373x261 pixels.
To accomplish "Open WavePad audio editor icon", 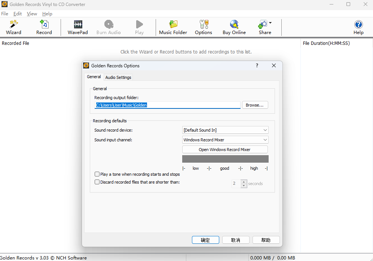I will (x=78, y=25).
